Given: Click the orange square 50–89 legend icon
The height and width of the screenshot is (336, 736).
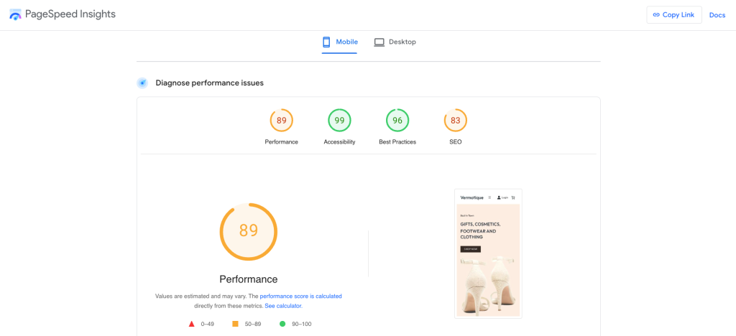Looking at the screenshot, I should pyautogui.click(x=235, y=324).
